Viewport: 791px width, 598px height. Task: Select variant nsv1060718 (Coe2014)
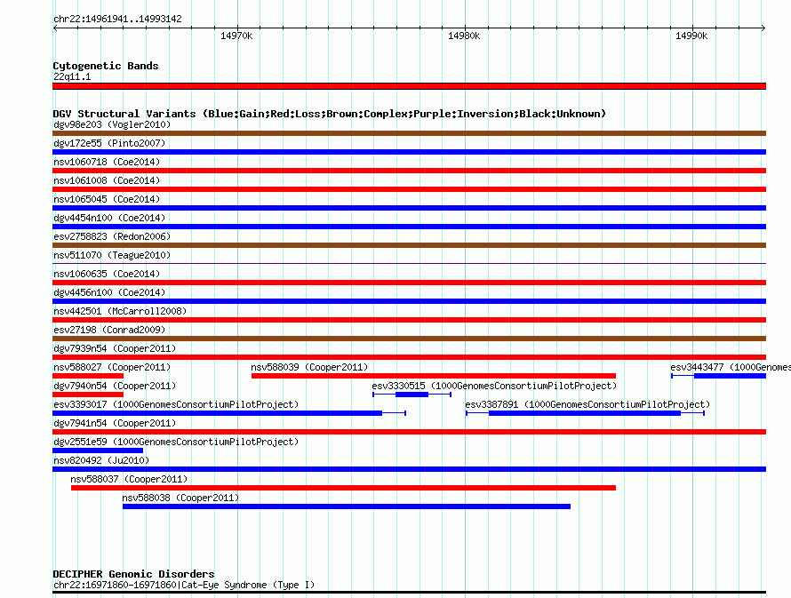pyautogui.click(x=107, y=162)
